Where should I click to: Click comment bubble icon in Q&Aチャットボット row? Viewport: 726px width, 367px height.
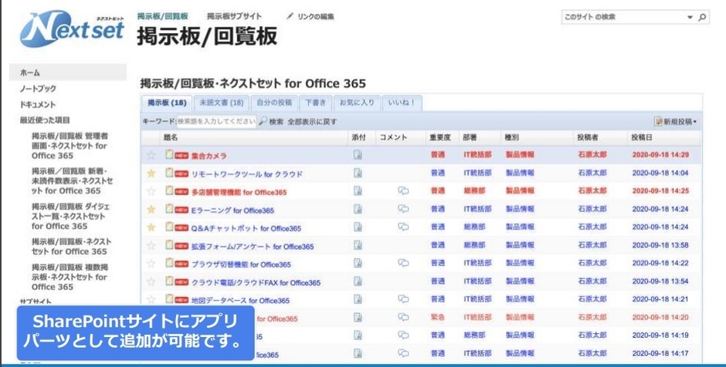coord(403,227)
